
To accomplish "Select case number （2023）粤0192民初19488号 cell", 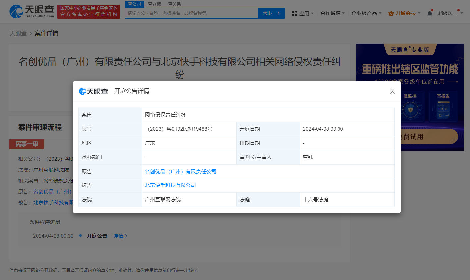I will (x=189, y=129).
